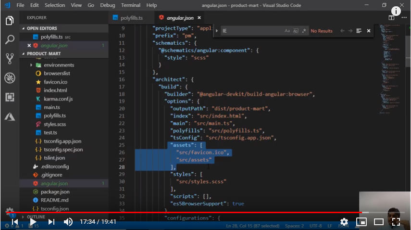This screenshot has height=230, width=411.
Task: Open the Terminal menu
Action: coord(131,5)
